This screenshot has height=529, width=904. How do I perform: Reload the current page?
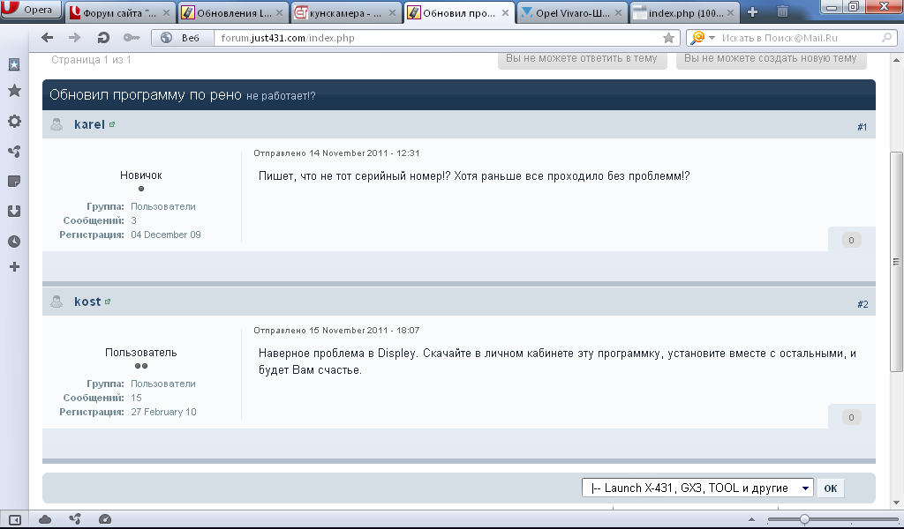pos(103,38)
